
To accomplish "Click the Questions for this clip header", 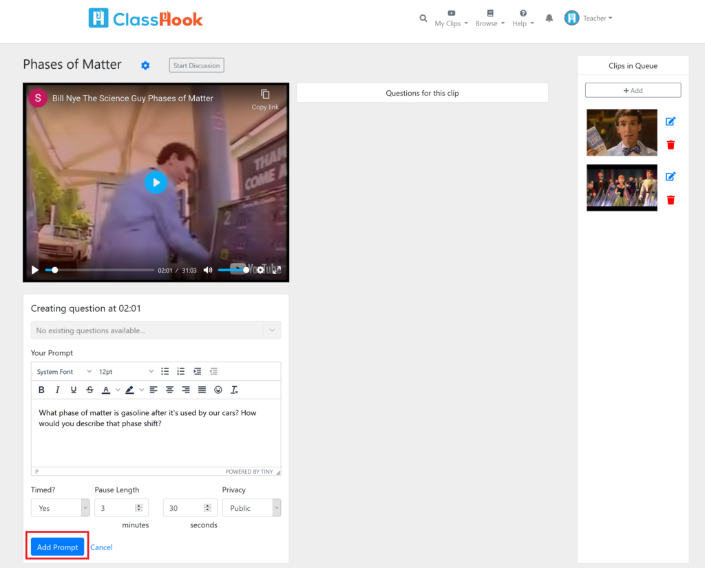I will point(422,93).
